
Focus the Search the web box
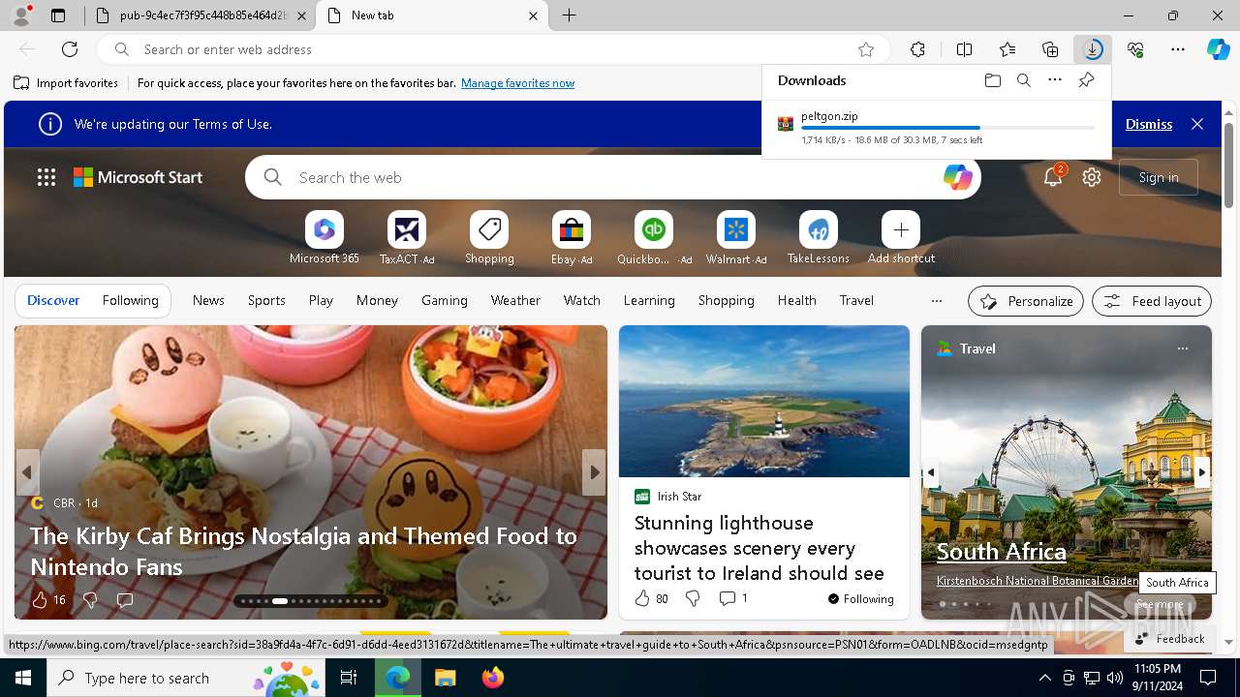[x=613, y=177]
